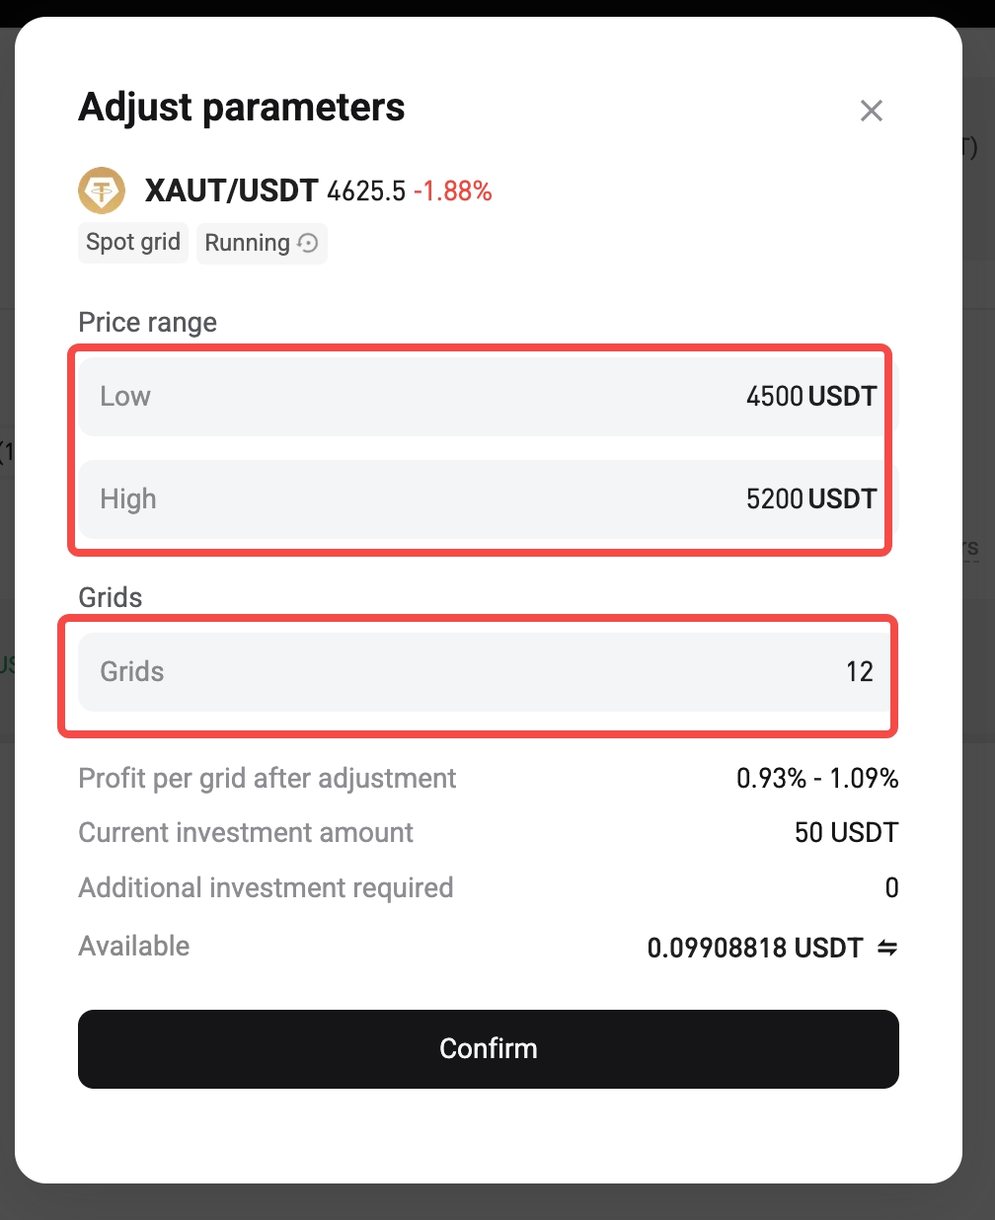Click the -1.88% price change text

(x=454, y=192)
